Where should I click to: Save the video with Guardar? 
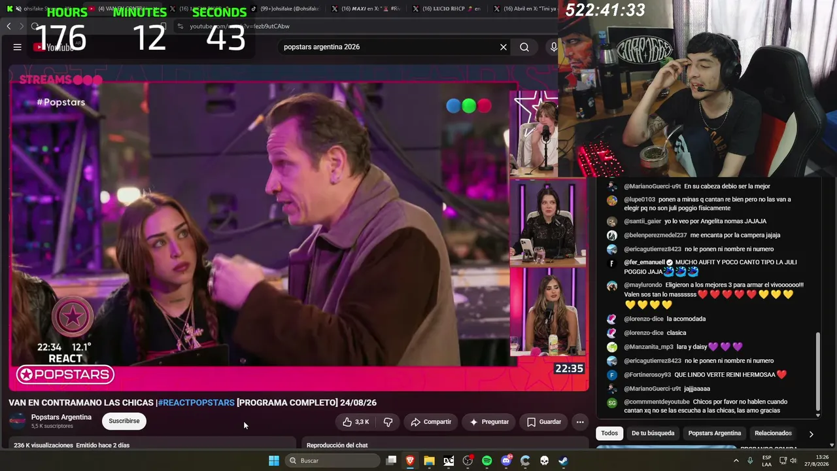(544, 422)
